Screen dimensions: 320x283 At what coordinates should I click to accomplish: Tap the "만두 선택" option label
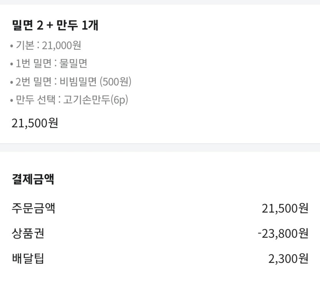pos(36,100)
